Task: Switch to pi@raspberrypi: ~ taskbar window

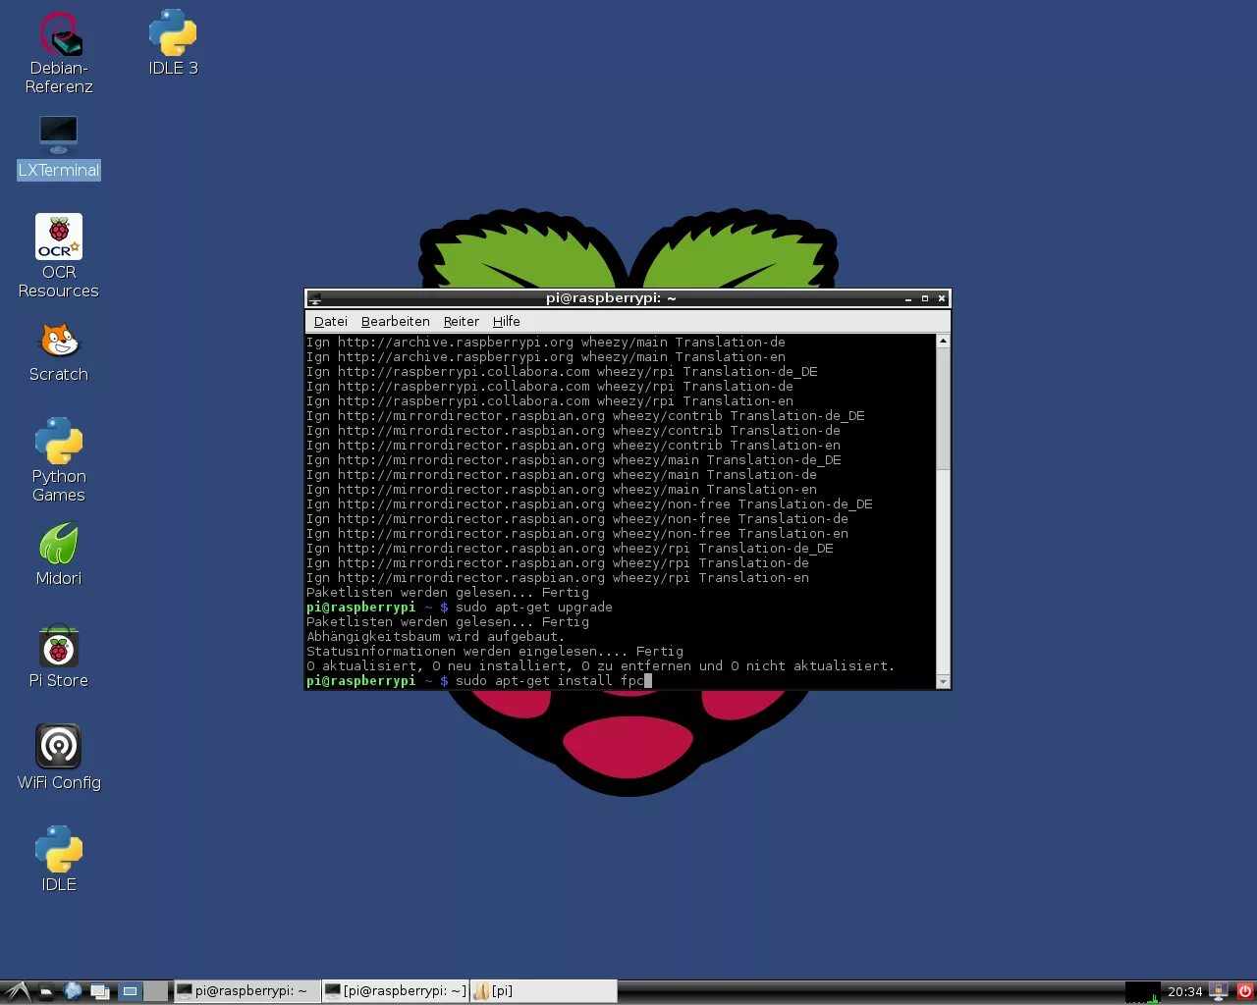Action: coord(246,991)
